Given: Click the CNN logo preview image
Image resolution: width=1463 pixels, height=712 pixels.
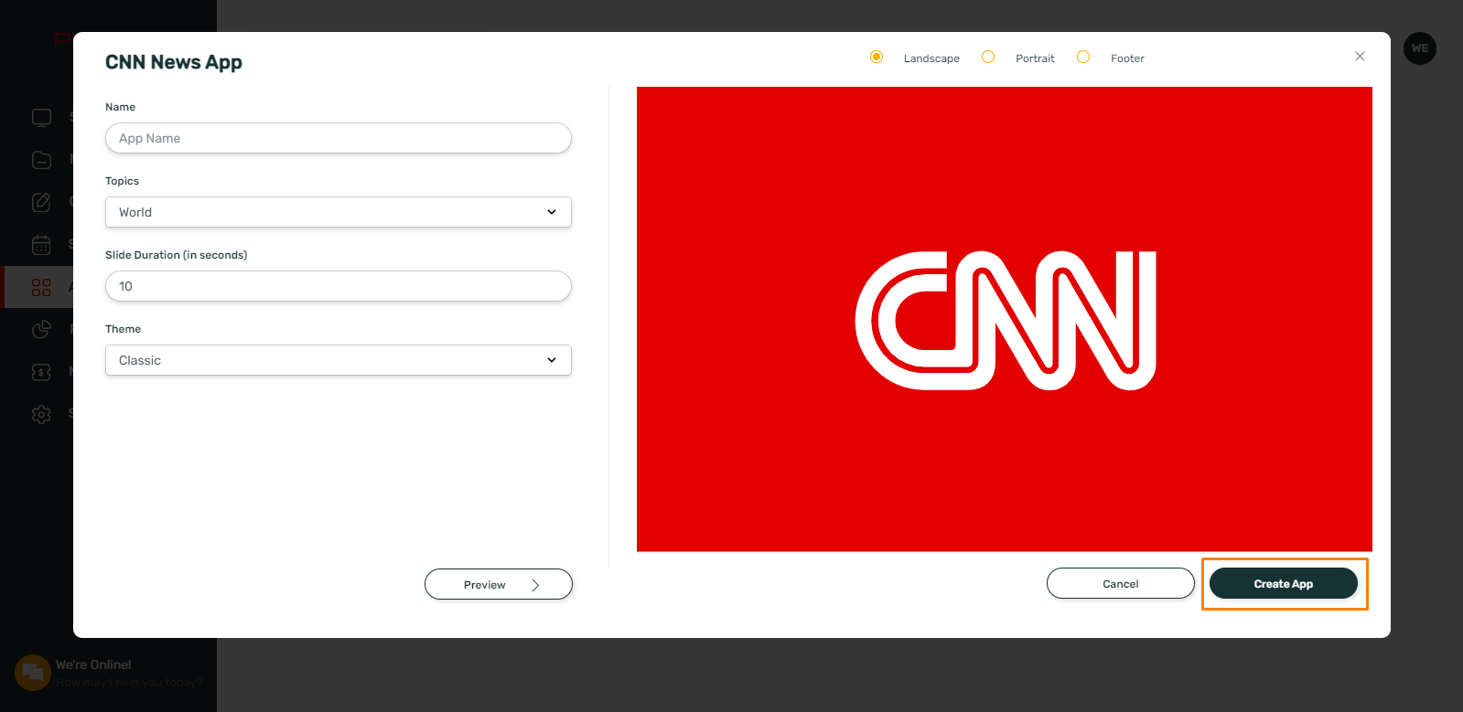Looking at the screenshot, I should coord(1005,319).
